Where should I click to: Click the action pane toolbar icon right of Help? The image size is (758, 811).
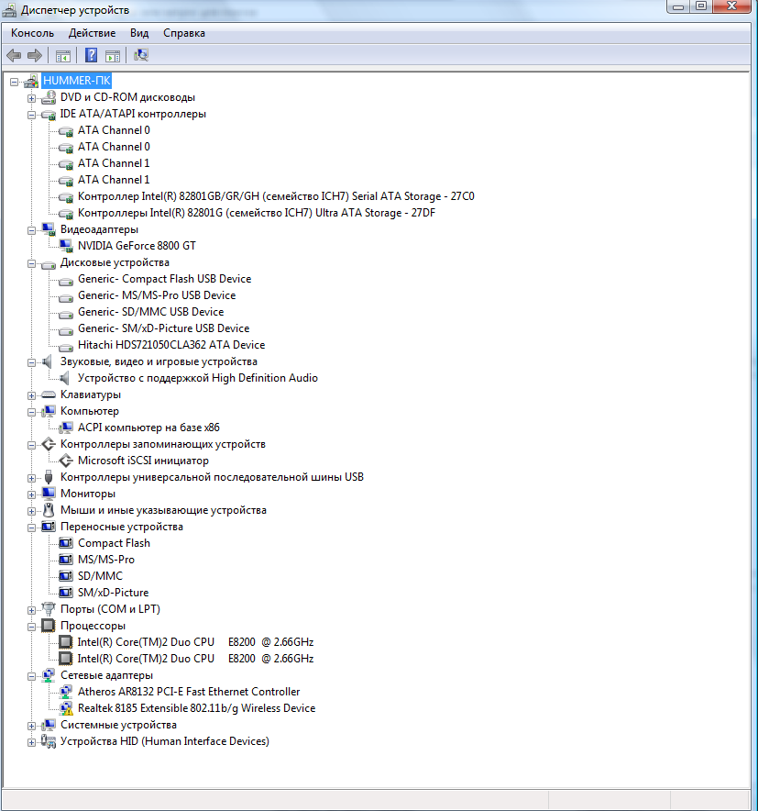(x=112, y=56)
